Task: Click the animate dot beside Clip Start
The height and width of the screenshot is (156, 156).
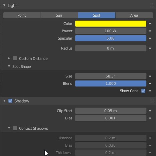Action: point(150,111)
